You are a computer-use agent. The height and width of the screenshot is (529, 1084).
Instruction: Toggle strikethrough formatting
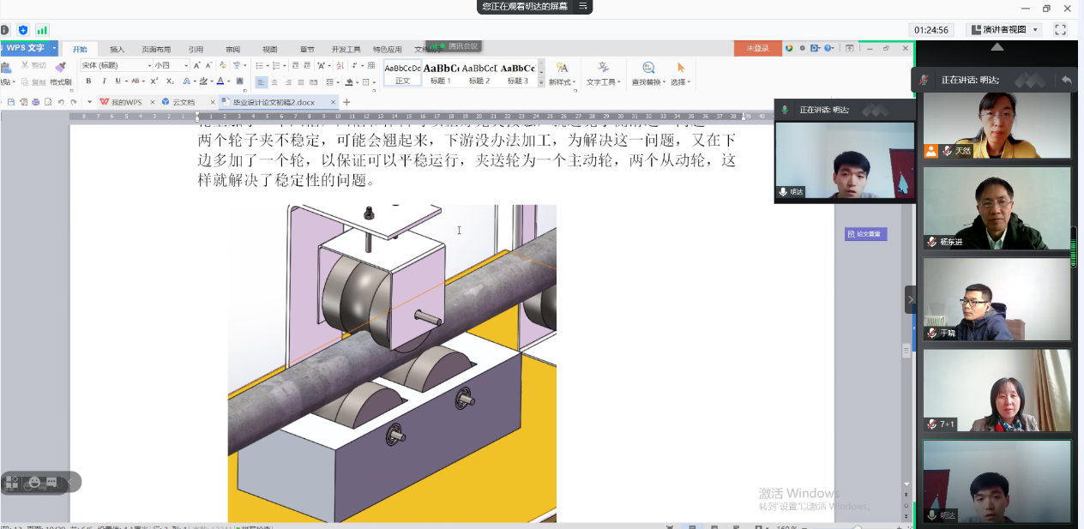pyautogui.click(x=135, y=81)
